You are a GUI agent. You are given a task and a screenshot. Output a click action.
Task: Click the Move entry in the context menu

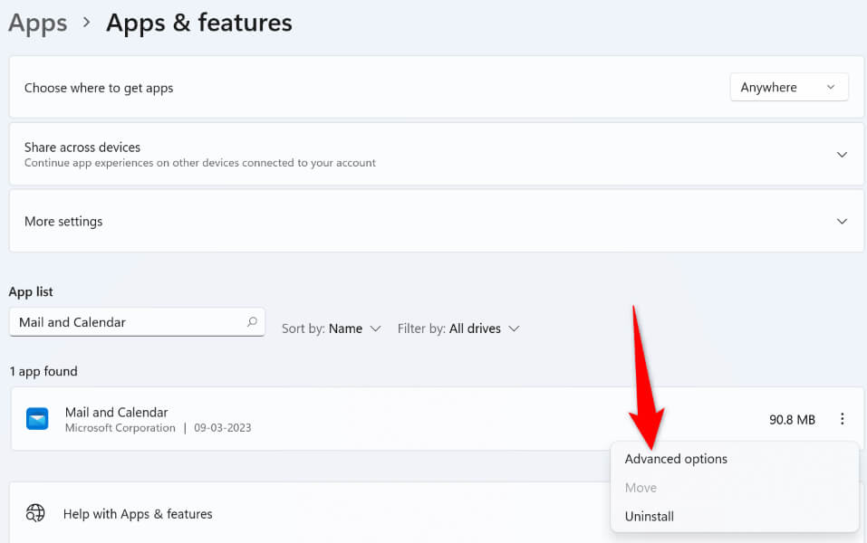click(x=641, y=488)
